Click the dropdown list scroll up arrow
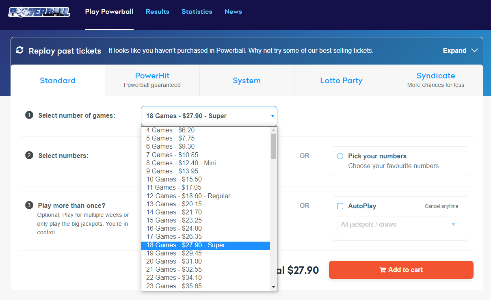The image size is (491, 307). (x=273, y=130)
